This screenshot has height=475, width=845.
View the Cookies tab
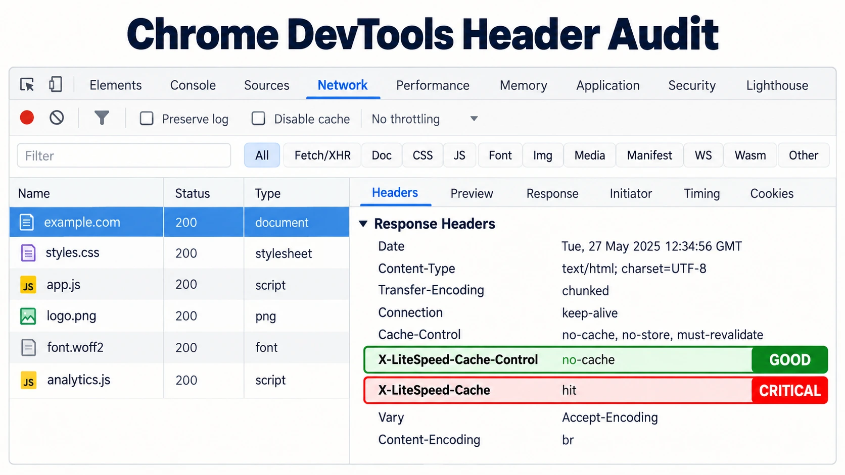(772, 193)
